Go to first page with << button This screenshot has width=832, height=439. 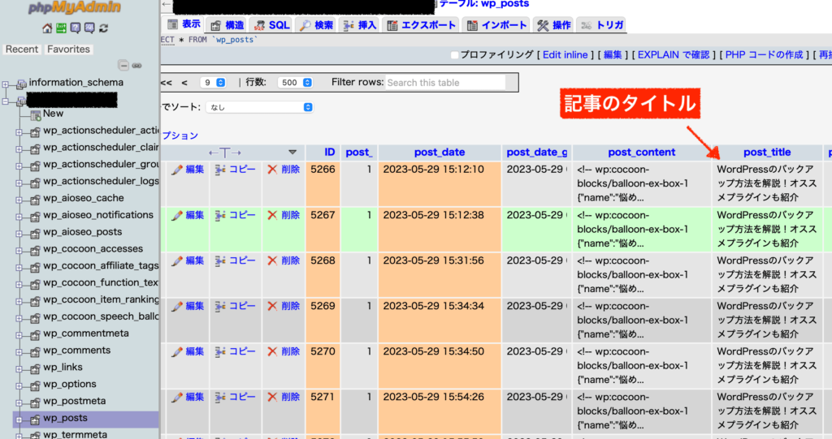coord(166,83)
